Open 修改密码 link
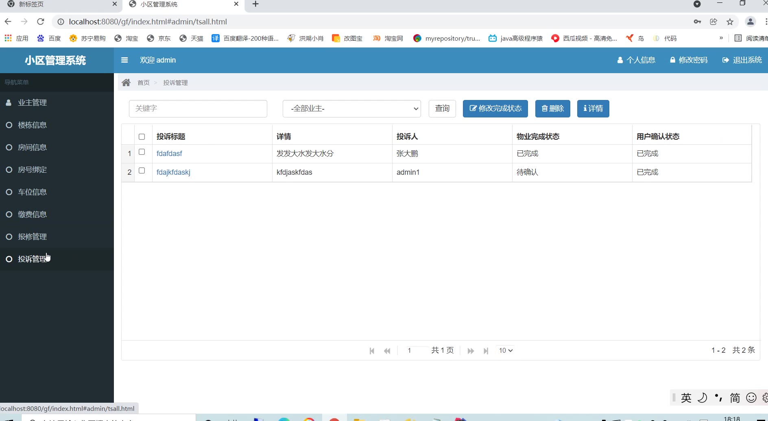 689,60
